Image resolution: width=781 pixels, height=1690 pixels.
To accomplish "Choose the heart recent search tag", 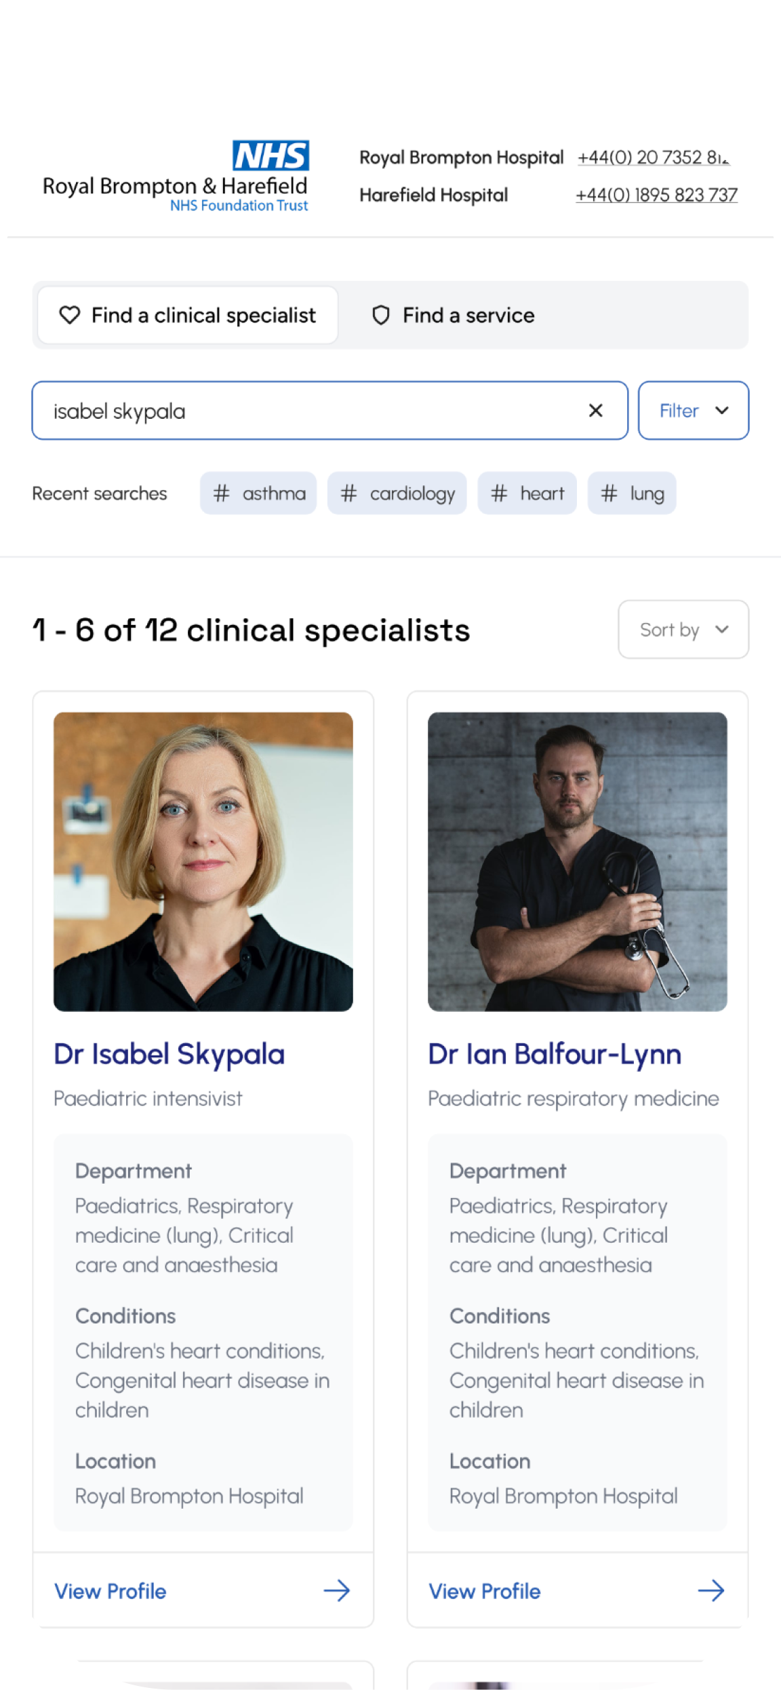I will tap(527, 493).
